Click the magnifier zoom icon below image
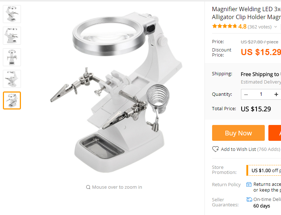This screenshot has height=215, width=281. (88, 187)
